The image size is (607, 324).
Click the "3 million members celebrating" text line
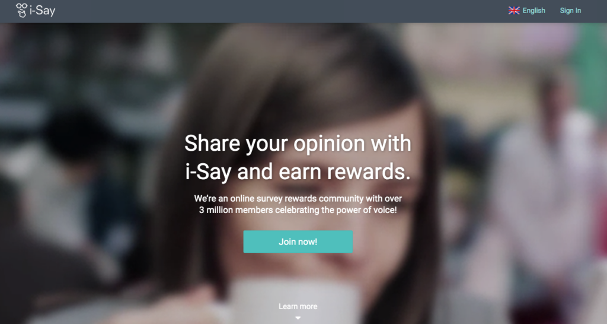pyautogui.click(x=298, y=210)
